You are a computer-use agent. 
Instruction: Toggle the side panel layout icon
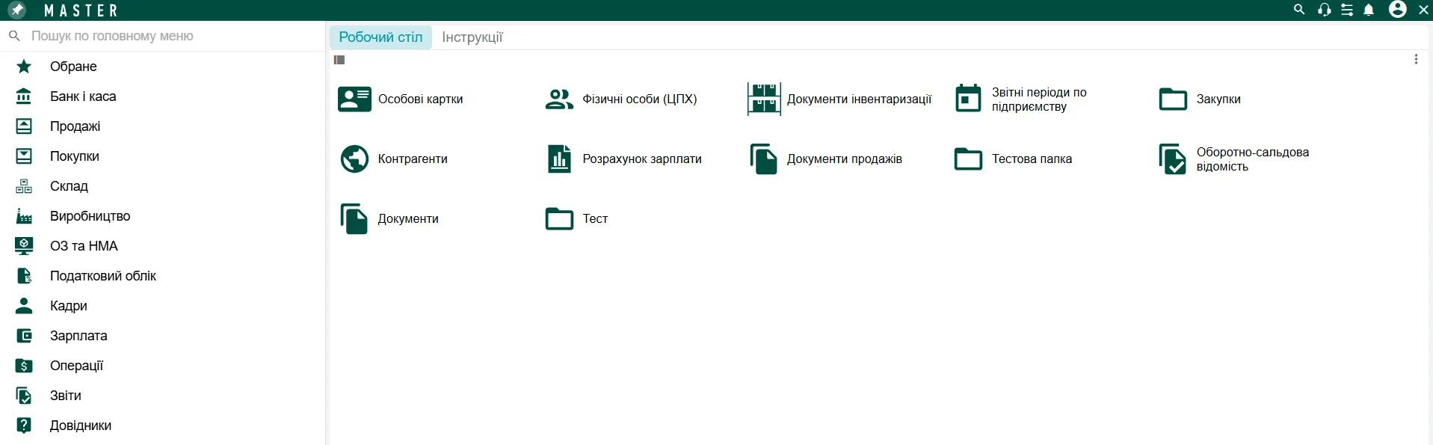(x=339, y=60)
